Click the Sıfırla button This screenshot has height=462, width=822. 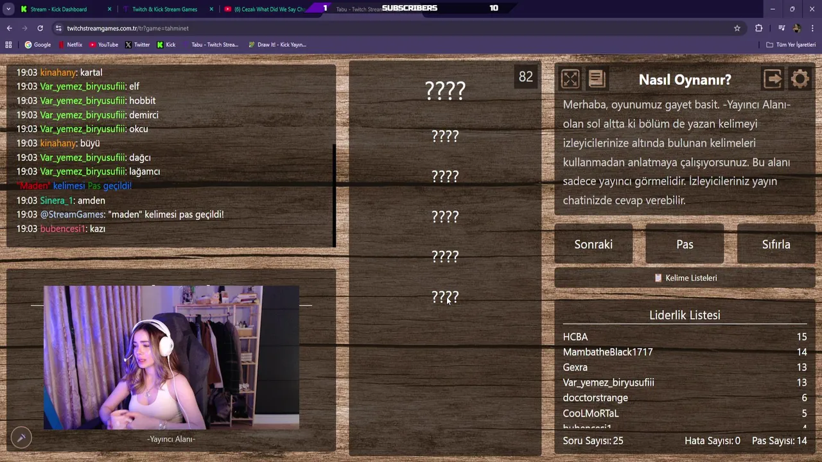click(776, 244)
